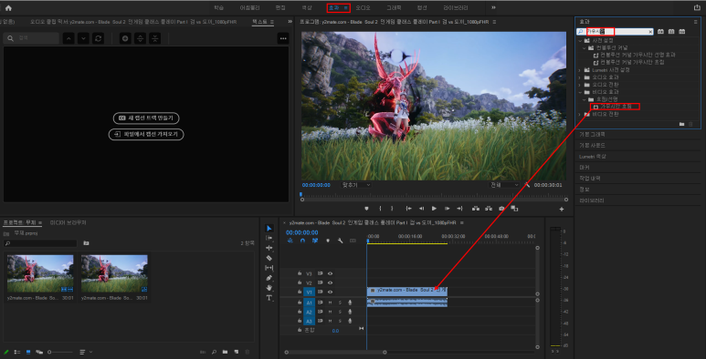
Task: Click the timeline horizontal zoom scrollbar
Action: click(335, 352)
